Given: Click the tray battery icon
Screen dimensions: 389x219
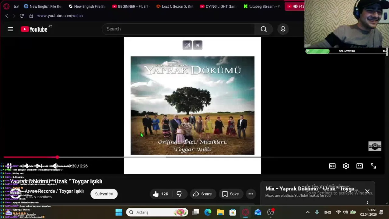Looking at the screenshot, I should coord(353,212).
